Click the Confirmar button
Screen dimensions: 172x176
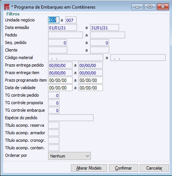coord(124,168)
